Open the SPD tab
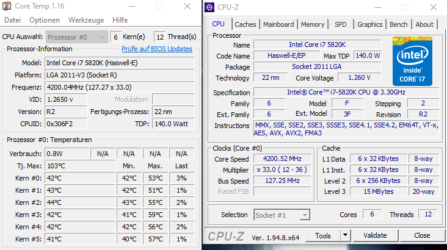Image resolution: width=447 pixels, height=250 pixels. point(340,24)
